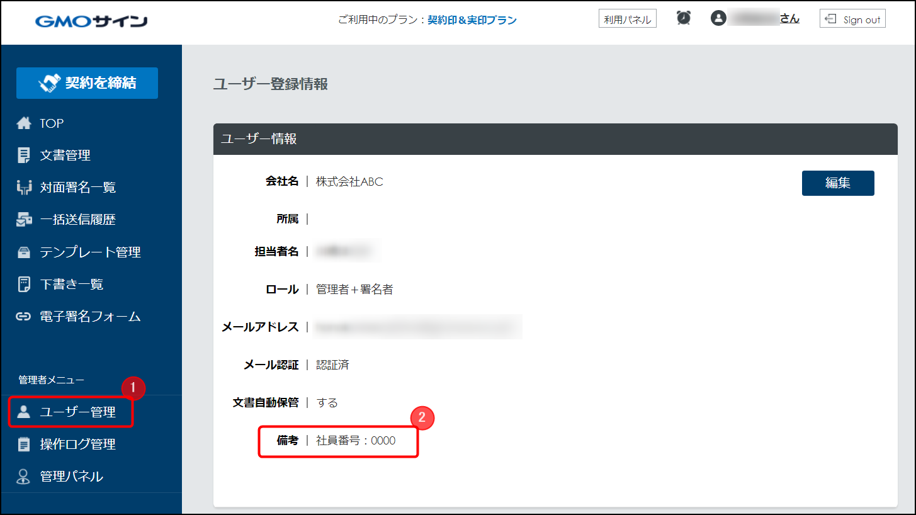Open the 契約印&実印プラン plan link
This screenshot has width=916, height=515.
[472, 20]
